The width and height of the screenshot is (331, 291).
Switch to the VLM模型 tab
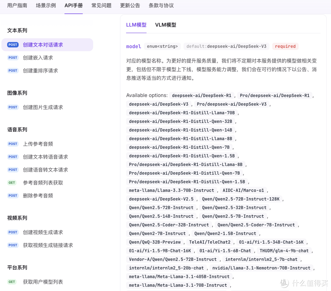(x=165, y=25)
